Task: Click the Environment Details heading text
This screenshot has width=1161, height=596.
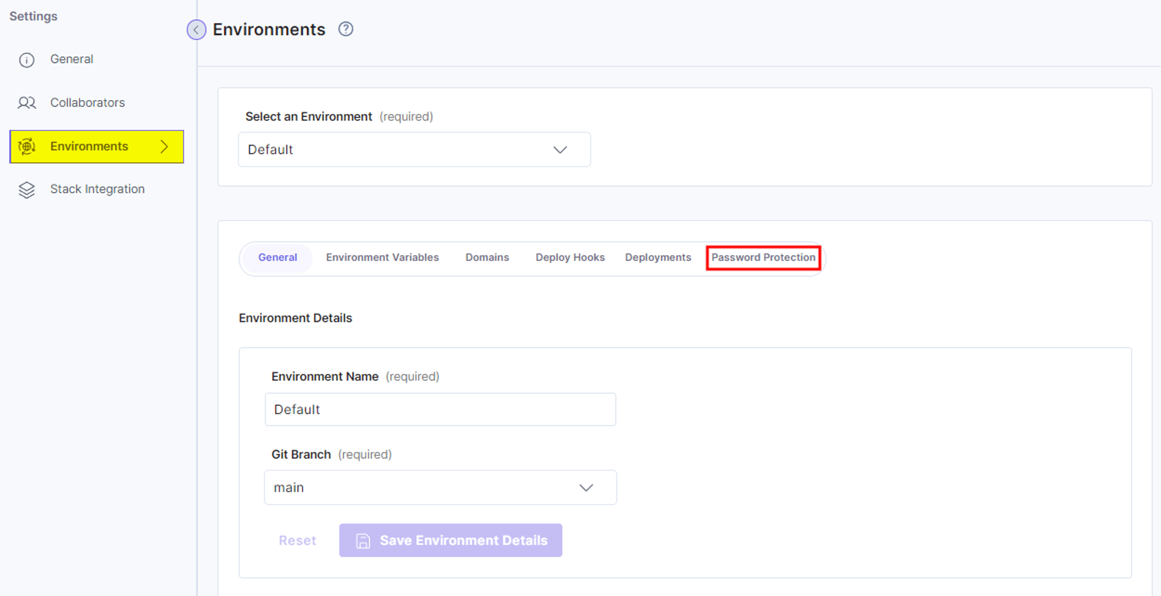Action: (295, 318)
